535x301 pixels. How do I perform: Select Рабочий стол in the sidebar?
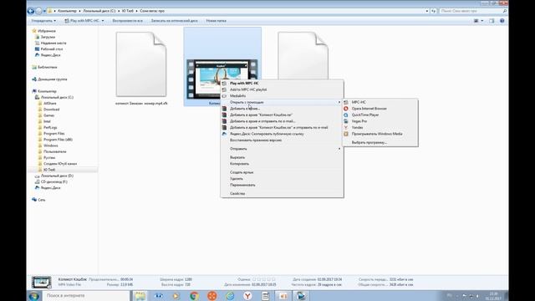[52, 48]
